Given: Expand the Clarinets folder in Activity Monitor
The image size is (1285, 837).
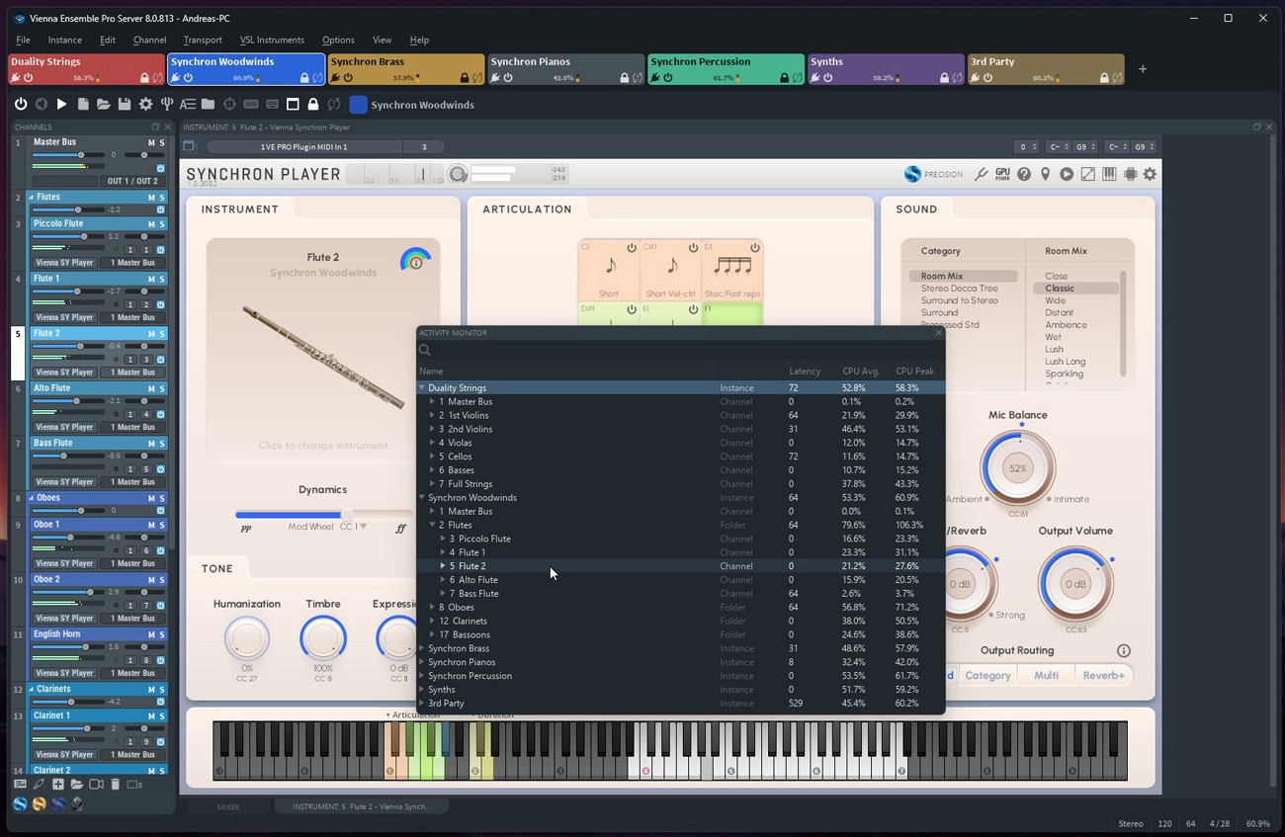Looking at the screenshot, I should tap(432, 622).
